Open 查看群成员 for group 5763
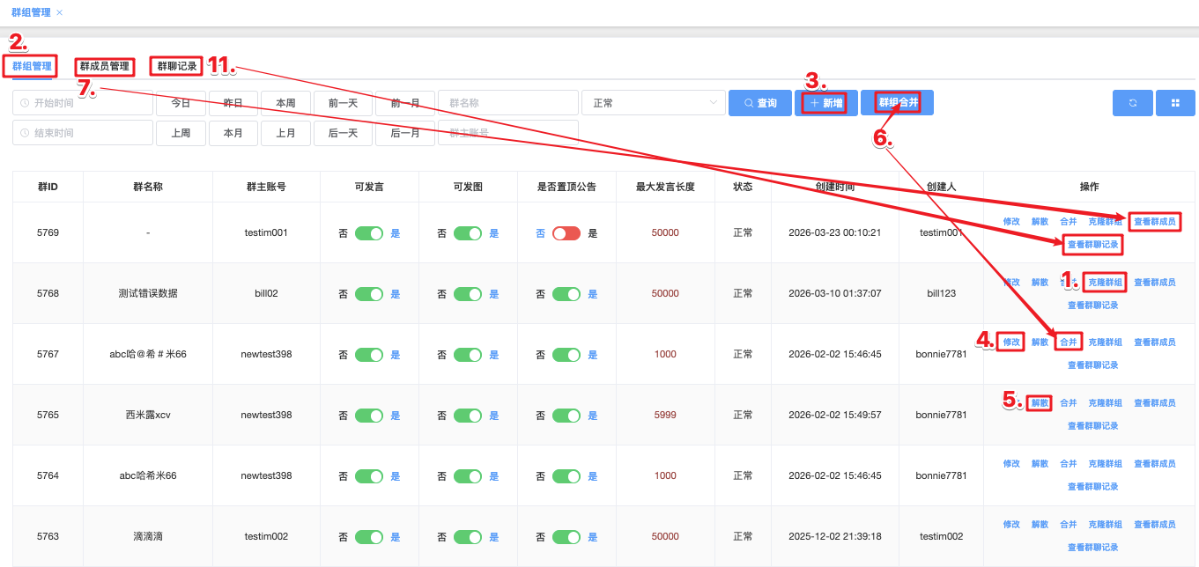 [x=1154, y=525]
